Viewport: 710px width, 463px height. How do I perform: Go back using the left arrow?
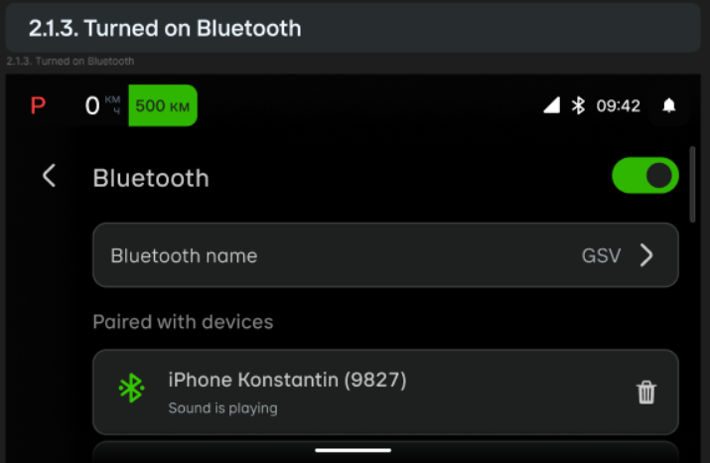coord(49,175)
